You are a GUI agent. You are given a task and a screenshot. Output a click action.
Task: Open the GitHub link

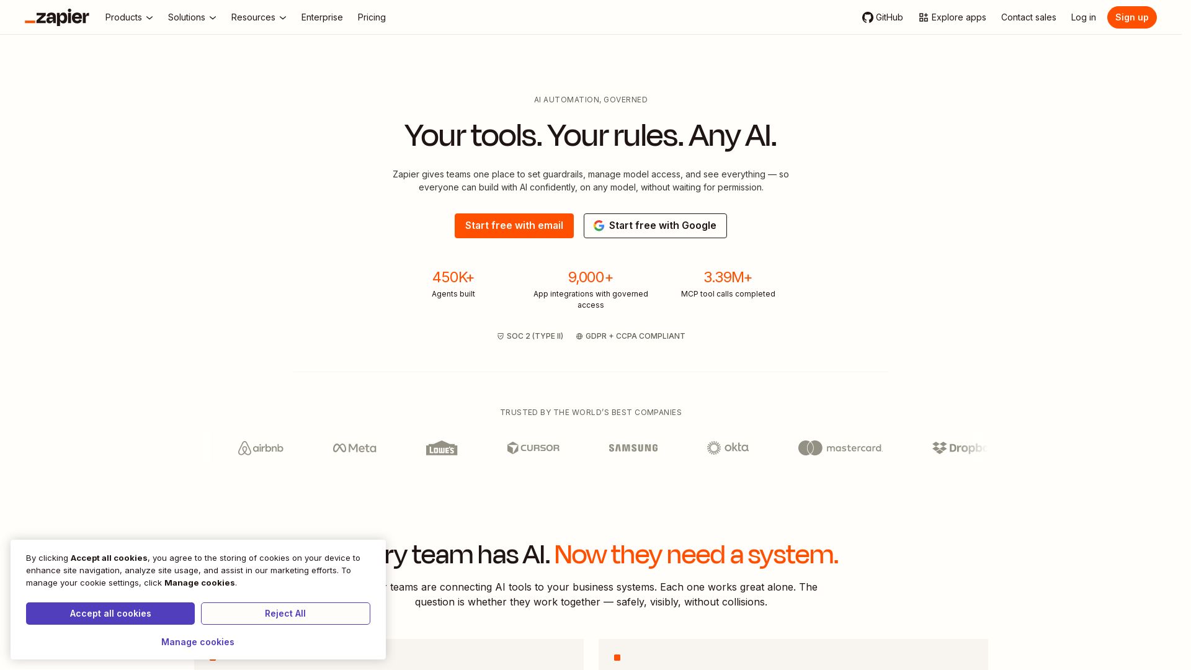point(882,17)
